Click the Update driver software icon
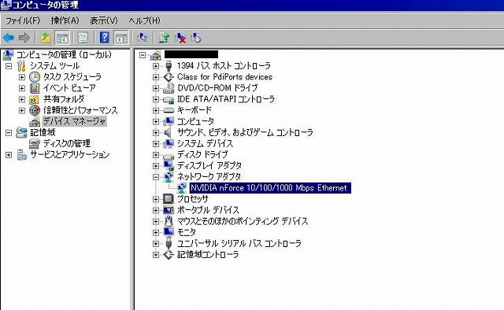The width and height of the screenshot is (504, 310). coord(165,38)
